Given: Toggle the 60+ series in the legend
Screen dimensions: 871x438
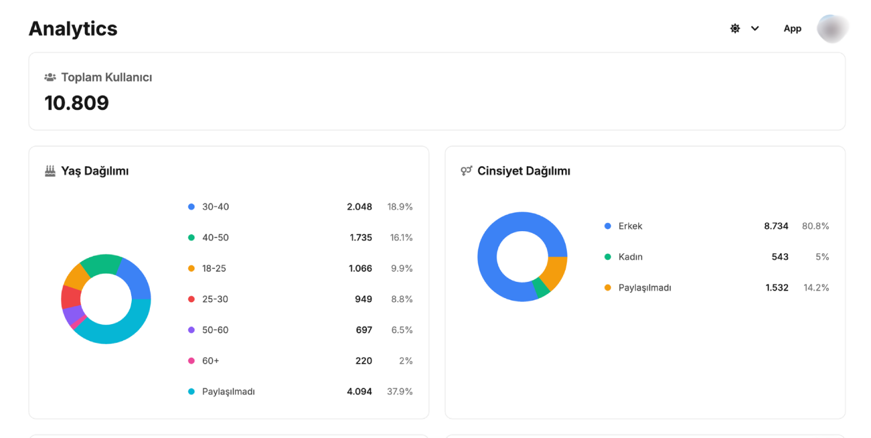Looking at the screenshot, I should 190,360.
